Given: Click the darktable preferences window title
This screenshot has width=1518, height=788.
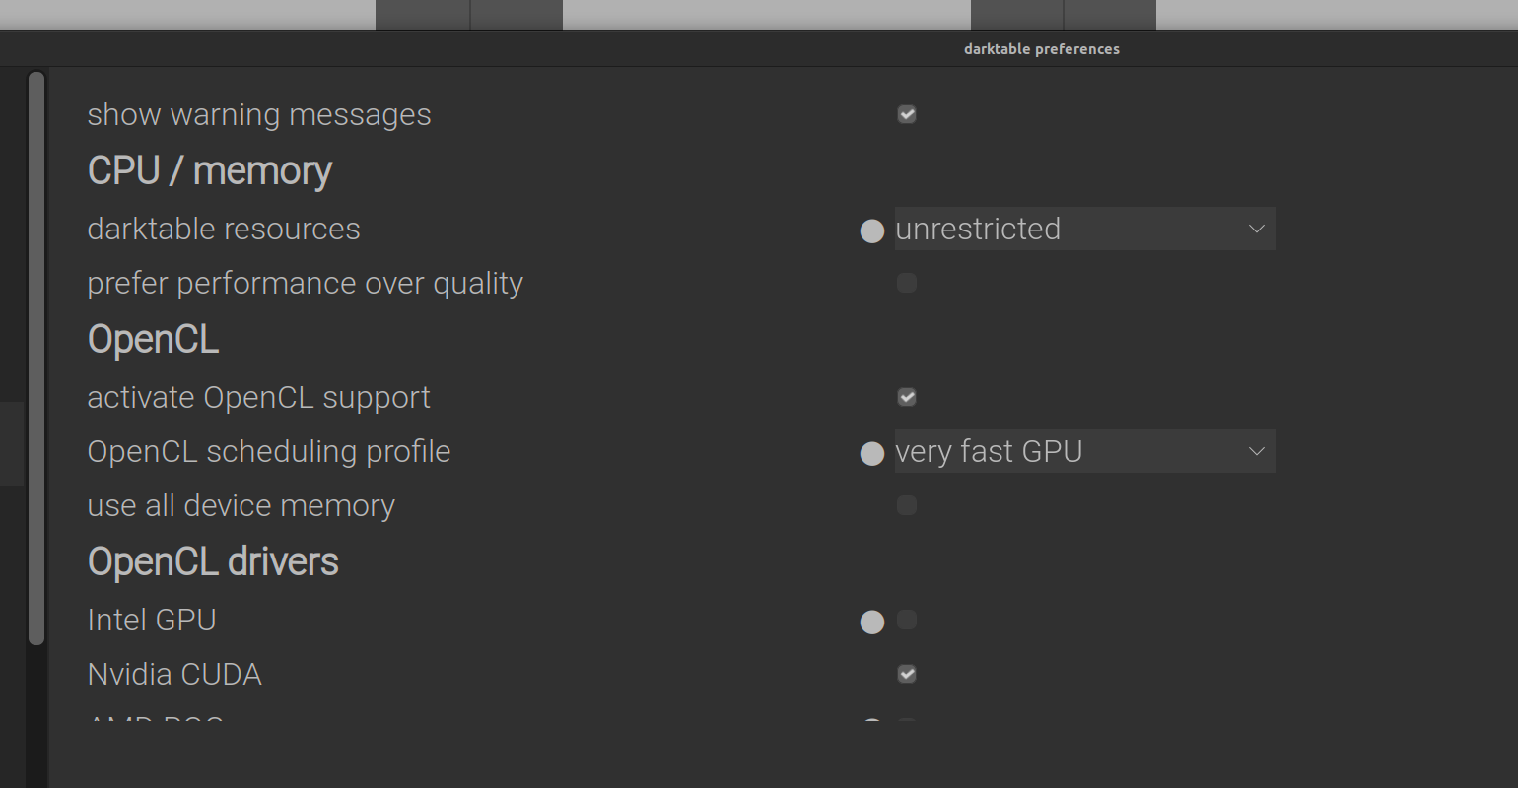Looking at the screenshot, I should click(x=1041, y=49).
